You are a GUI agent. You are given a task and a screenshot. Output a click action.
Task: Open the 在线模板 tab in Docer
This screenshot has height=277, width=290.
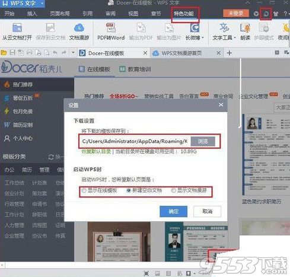(94, 69)
